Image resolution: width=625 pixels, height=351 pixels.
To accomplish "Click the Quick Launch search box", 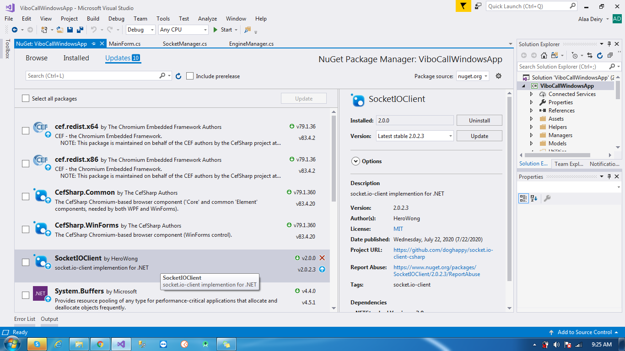I will point(532,6).
